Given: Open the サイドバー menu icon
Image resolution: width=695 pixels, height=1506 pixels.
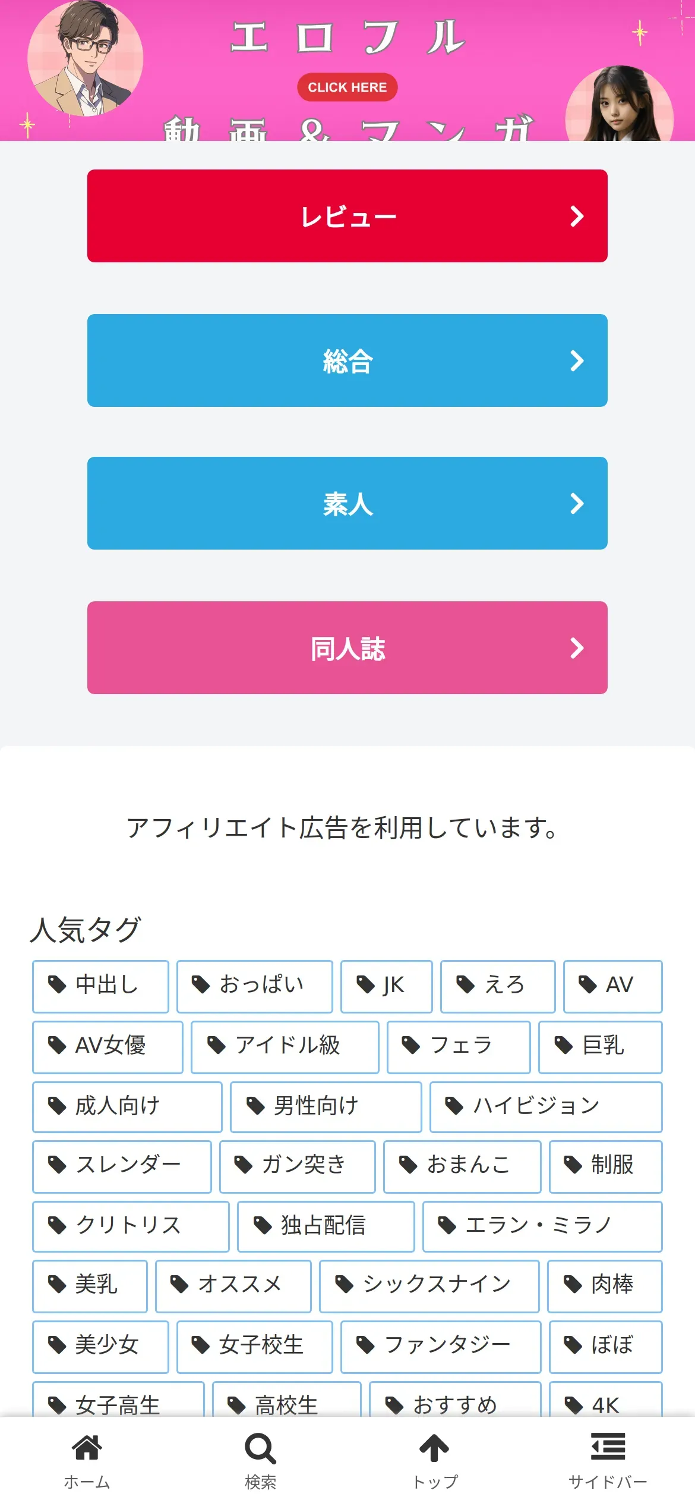Looking at the screenshot, I should (x=608, y=1447).
